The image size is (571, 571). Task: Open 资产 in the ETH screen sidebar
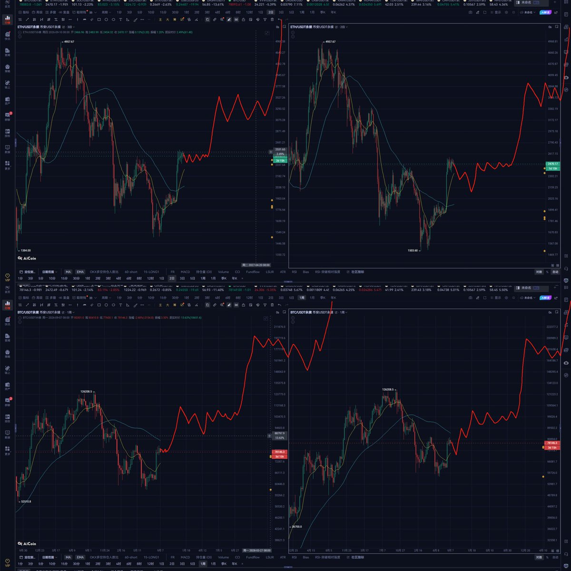8,101
